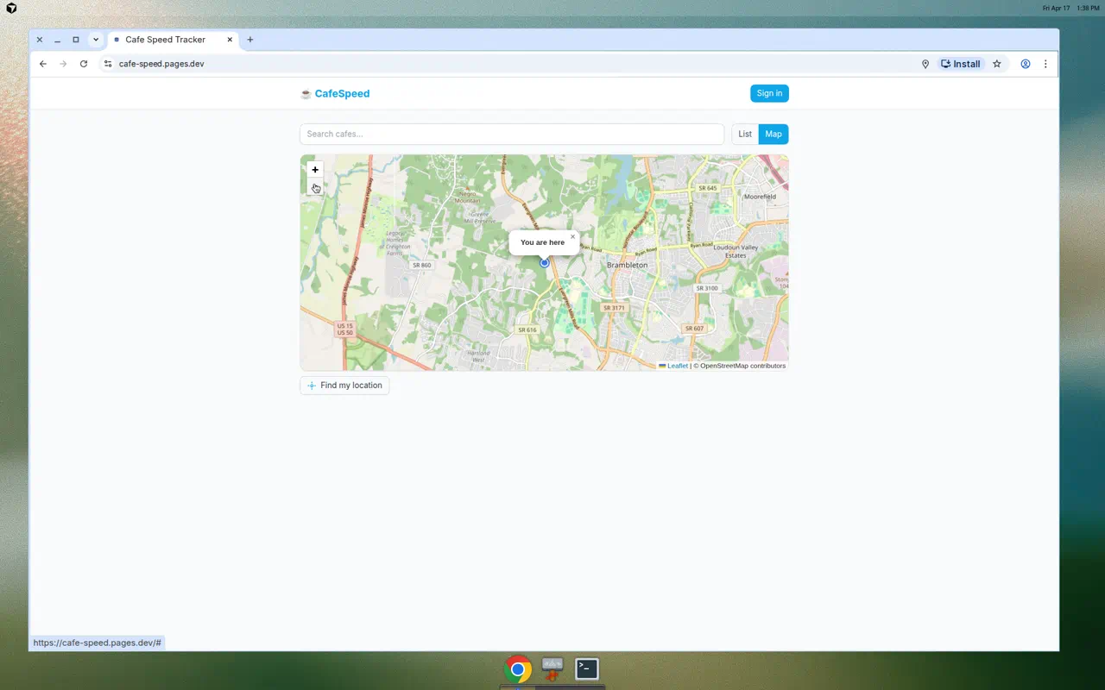Switch to List view
Viewport: 1105px width, 690px height.
[x=745, y=134]
